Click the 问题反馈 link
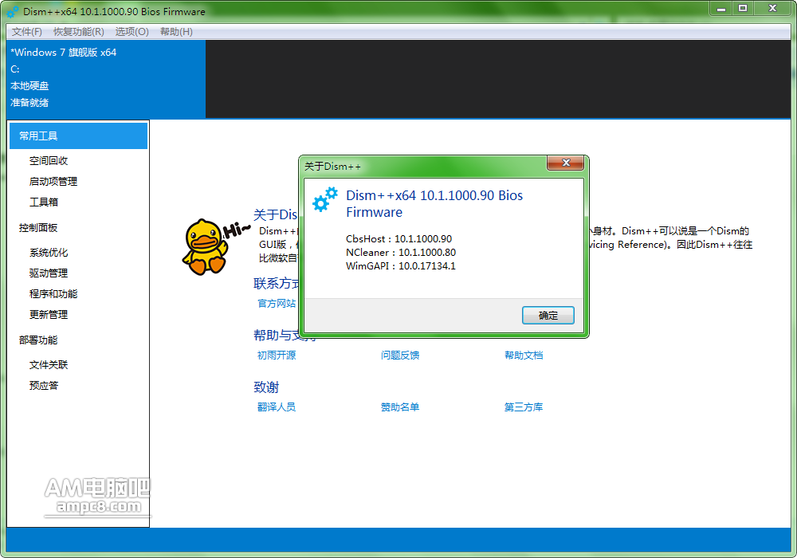Screen dimensions: 797x558 [x=400, y=356]
